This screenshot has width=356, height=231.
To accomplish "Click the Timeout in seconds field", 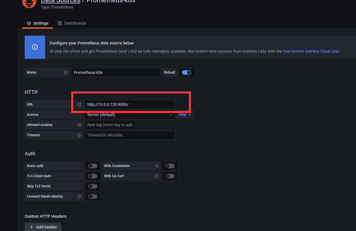I will (x=130, y=135).
